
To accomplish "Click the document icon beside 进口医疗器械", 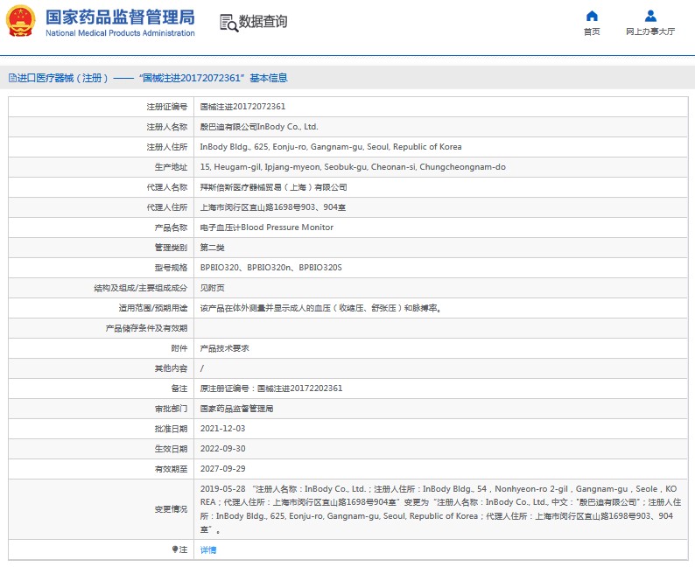I will pyautogui.click(x=12, y=78).
